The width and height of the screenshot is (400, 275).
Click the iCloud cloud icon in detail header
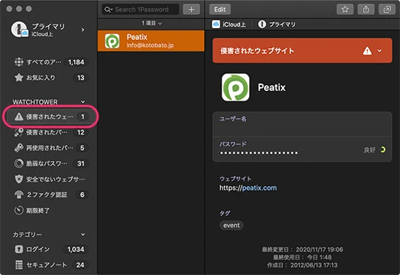[x=216, y=24]
